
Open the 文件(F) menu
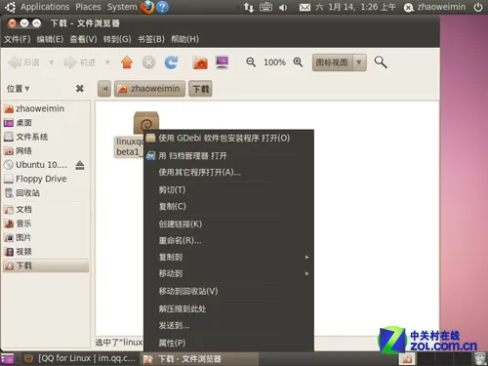pos(18,39)
